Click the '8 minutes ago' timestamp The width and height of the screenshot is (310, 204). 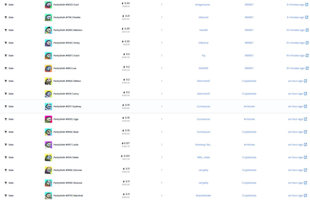tap(295, 5)
